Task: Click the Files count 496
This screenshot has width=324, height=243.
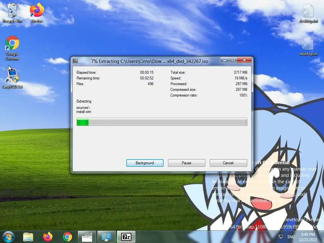Action: point(150,84)
